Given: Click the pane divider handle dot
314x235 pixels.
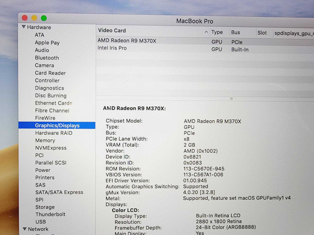Looking at the screenshot, I should (x=231, y=99).
